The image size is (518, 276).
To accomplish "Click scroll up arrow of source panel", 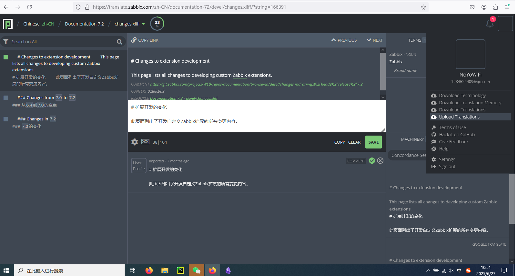I will (383, 50).
